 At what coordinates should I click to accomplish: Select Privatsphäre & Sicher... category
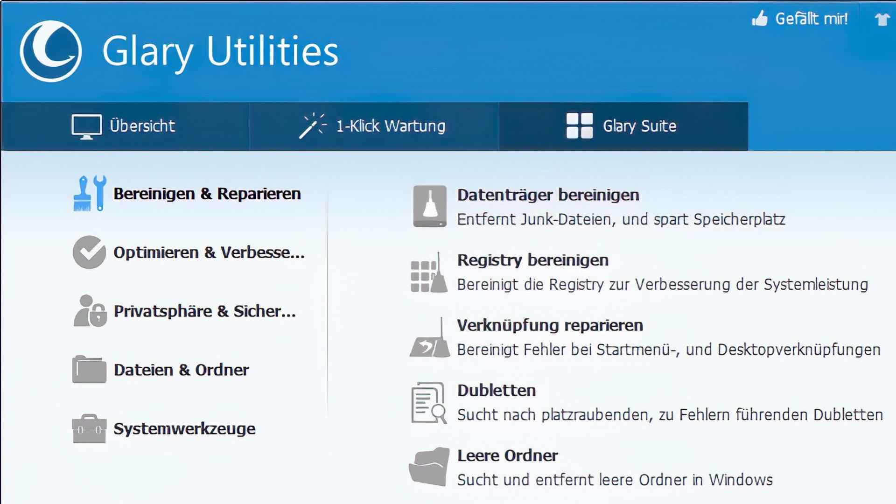coord(205,311)
